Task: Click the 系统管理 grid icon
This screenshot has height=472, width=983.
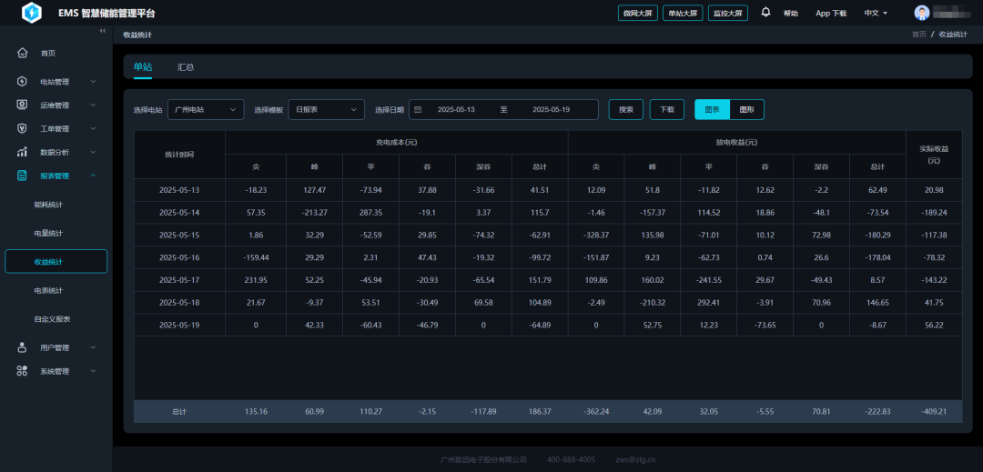Action: coord(23,371)
